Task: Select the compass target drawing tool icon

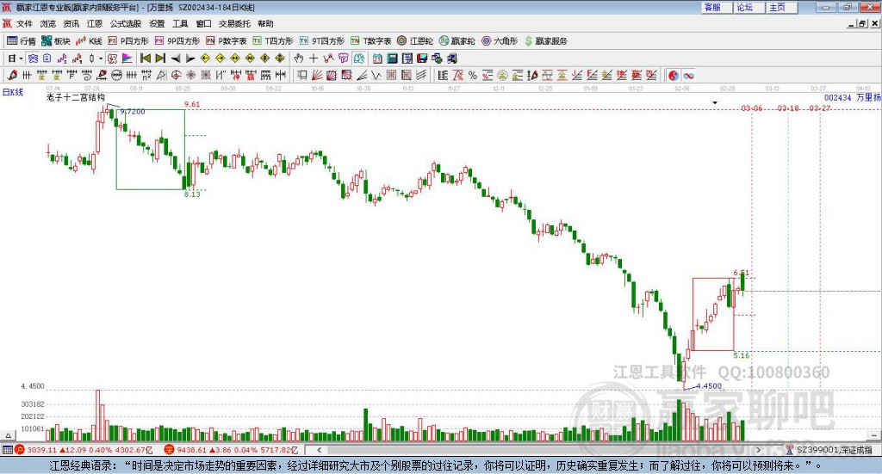Action: [176, 75]
